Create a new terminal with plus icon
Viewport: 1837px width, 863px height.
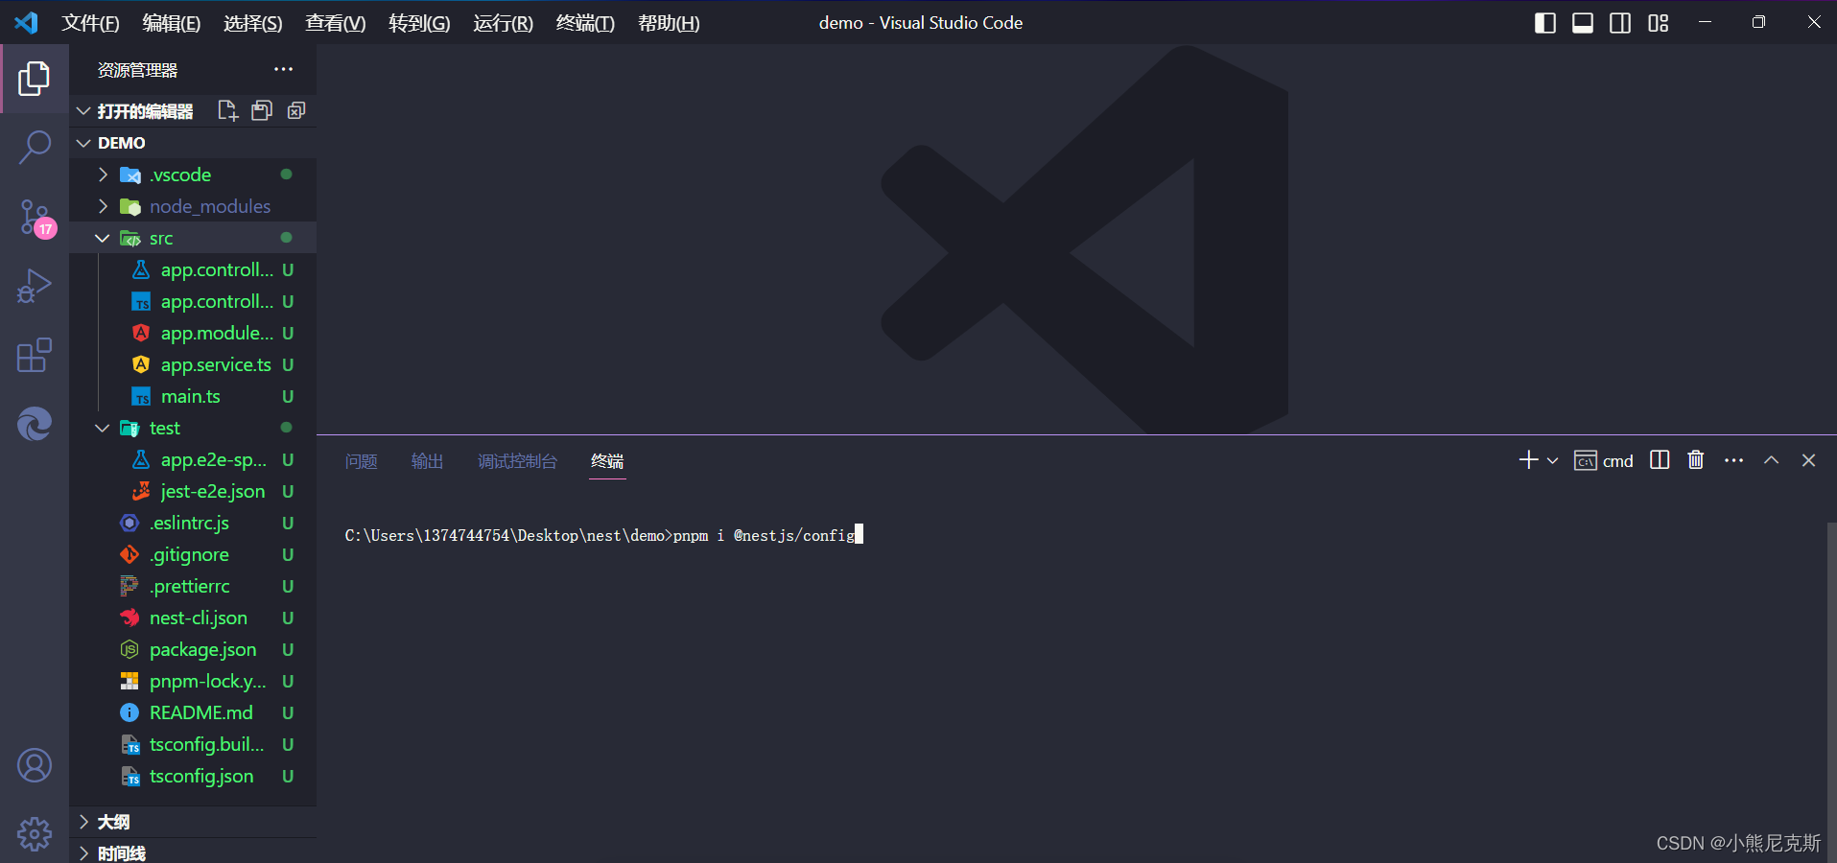pyautogui.click(x=1528, y=460)
